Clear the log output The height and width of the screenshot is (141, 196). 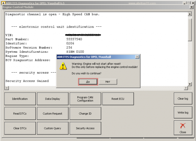coord(183,99)
